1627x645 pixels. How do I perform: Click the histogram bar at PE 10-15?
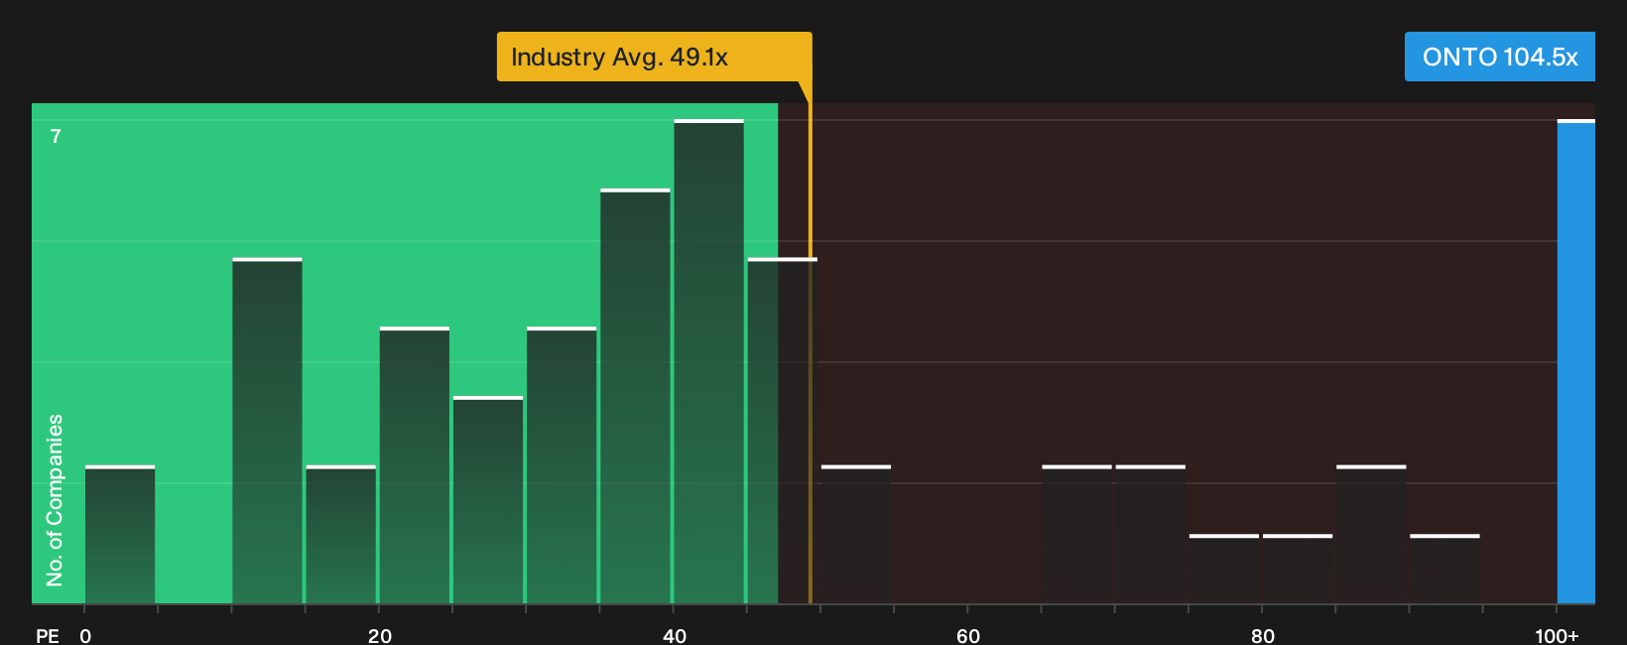pos(267,432)
